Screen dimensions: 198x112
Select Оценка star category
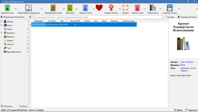10,41
